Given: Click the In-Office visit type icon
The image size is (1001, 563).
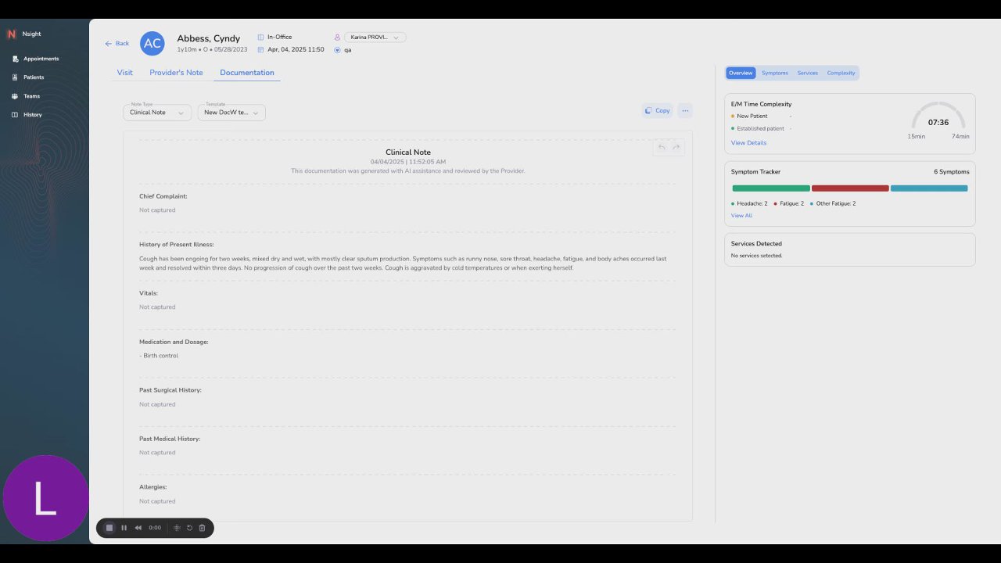Looking at the screenshot, I should coord(260,37).
